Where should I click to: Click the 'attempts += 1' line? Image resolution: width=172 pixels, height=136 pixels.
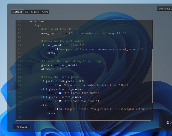pos(51,69)
